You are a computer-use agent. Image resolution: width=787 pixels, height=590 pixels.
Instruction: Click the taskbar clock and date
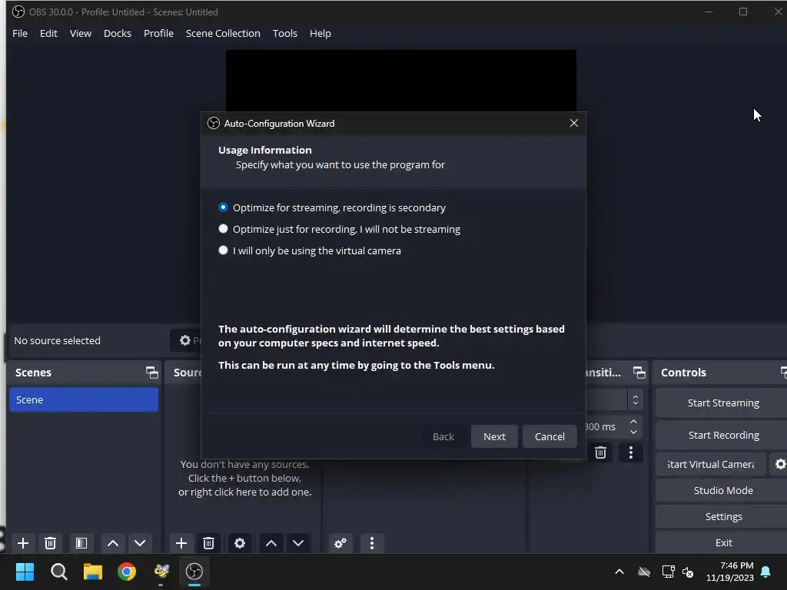[x=730, y=572]
